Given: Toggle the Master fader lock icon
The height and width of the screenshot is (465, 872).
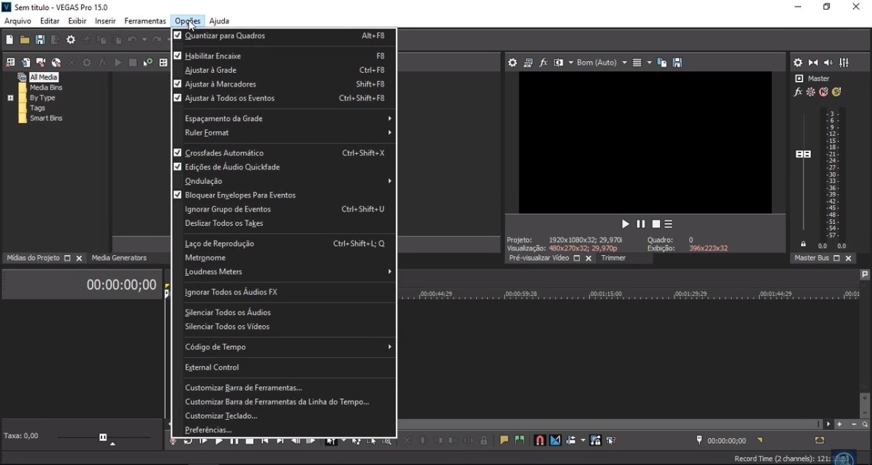Looking at the screenshot, I should point(803,244).
